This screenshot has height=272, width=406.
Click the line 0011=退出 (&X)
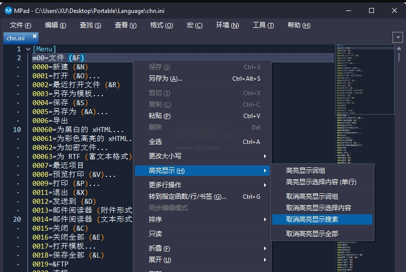coord(60,192)
